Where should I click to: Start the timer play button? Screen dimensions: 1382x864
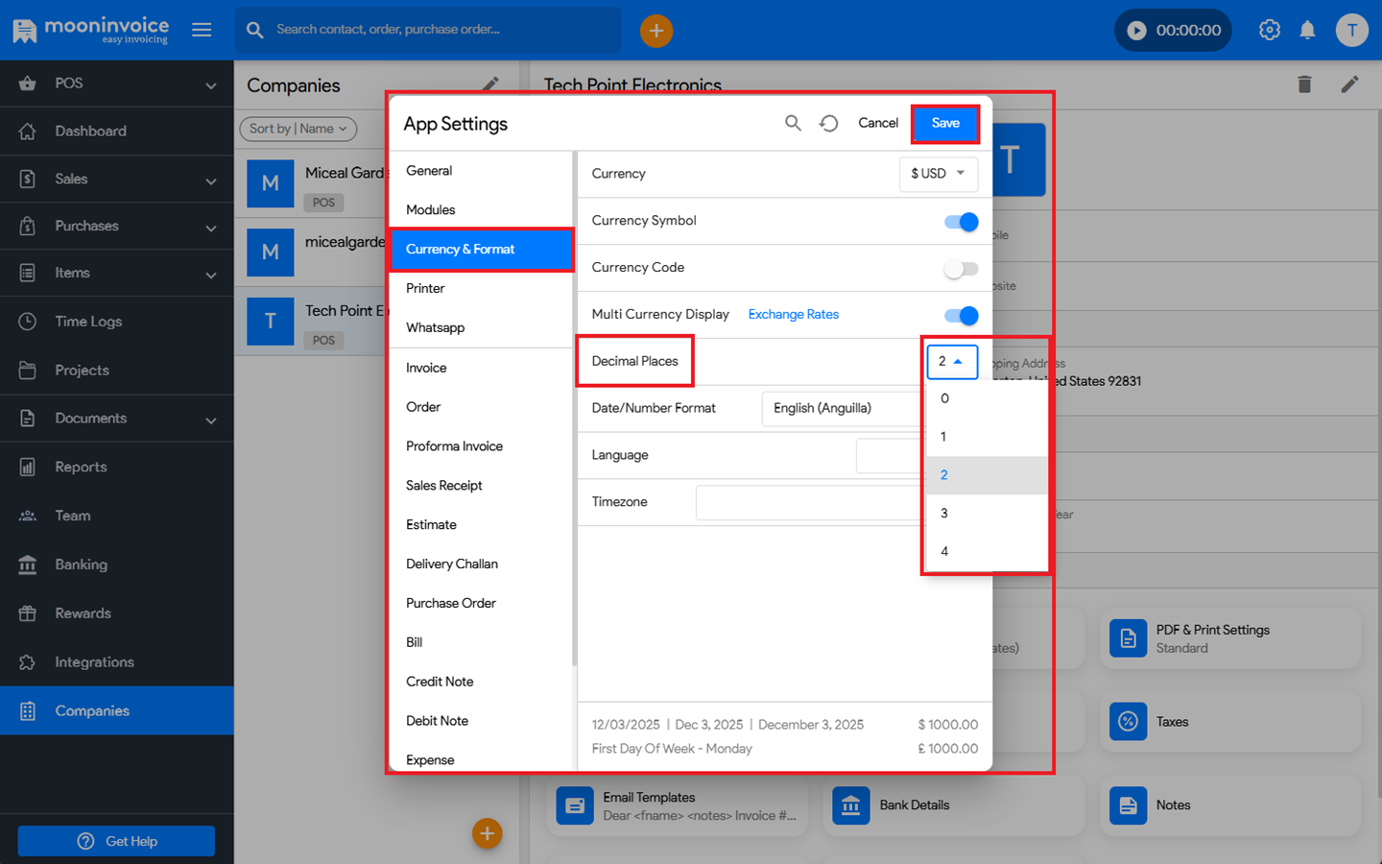(x=1136, y=31)
